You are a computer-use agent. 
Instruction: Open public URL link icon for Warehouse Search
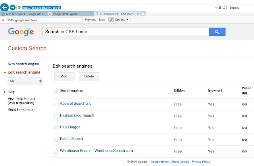(x=244, y=151)
